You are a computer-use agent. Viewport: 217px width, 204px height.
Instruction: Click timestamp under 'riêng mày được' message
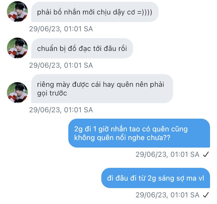[x=61, y=110]
